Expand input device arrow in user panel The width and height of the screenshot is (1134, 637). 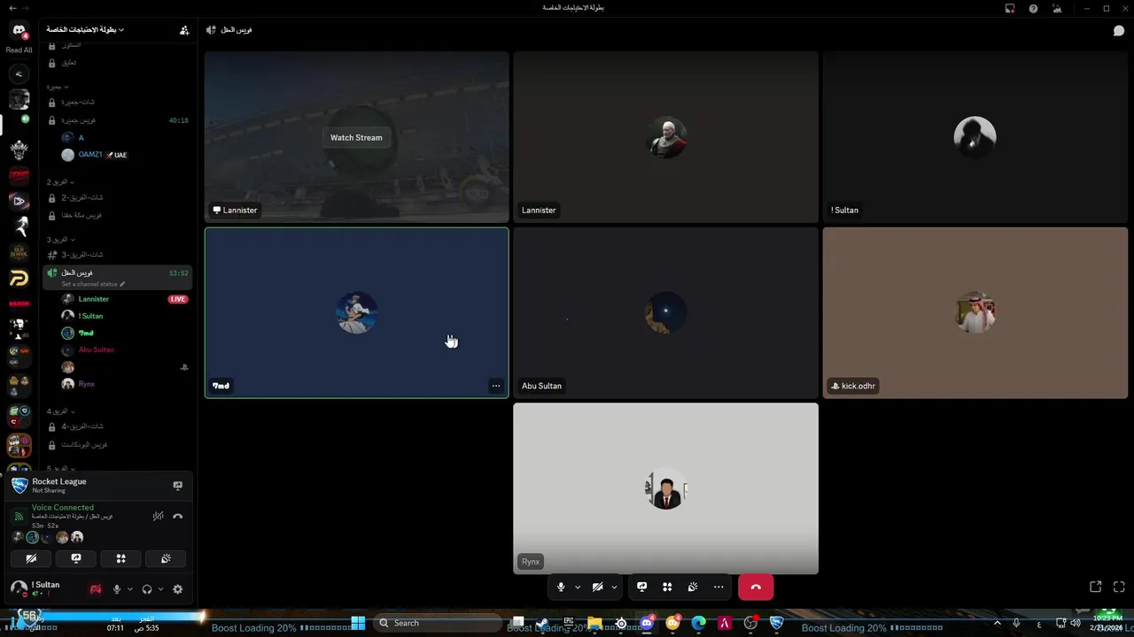pos(129,589)
